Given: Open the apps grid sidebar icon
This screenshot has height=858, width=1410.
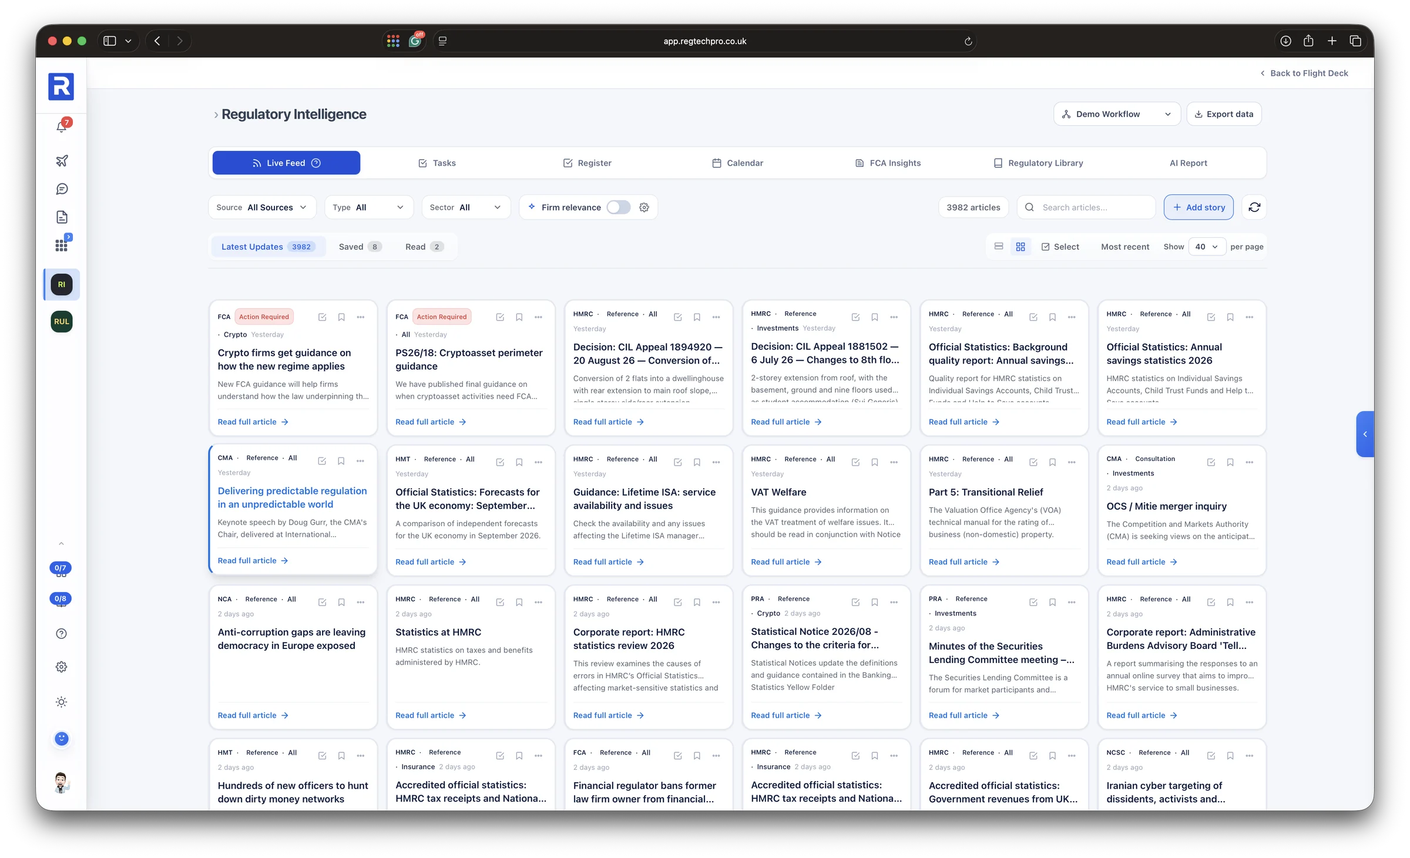Looking at the screenshot, I should tap(62, 245).
